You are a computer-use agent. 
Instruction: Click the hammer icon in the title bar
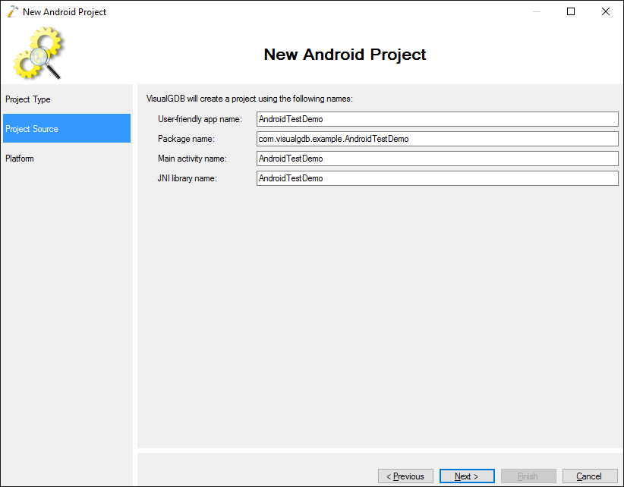12,11
